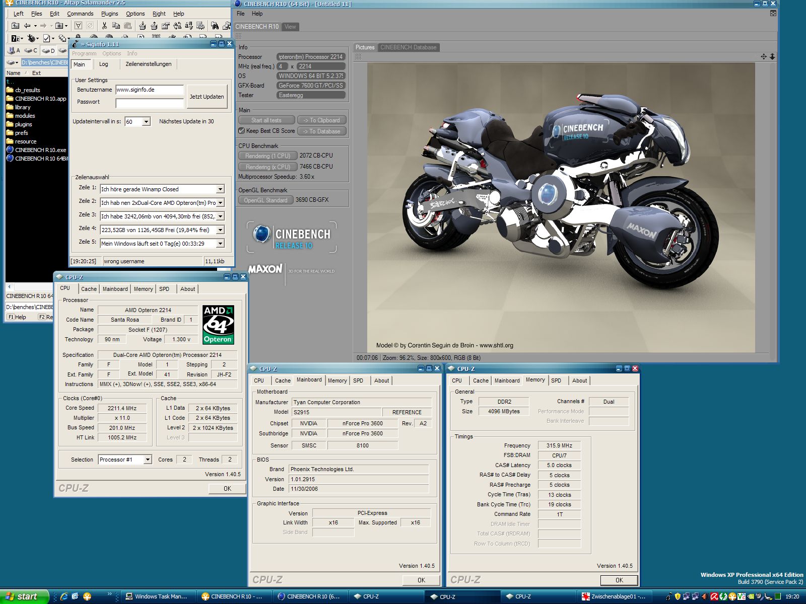The height and width of the screenshot is (604, 806).
Task: Click the back arrow in Salamander toolbar
Action: click(x=27, y=26)
